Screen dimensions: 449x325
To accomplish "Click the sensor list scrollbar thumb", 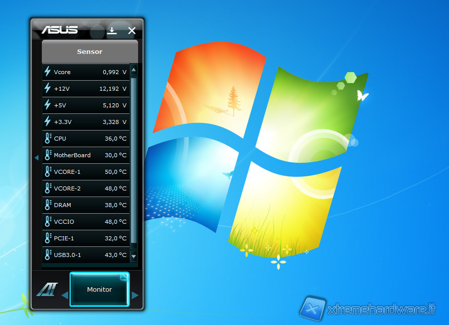I will coord(134,161).
